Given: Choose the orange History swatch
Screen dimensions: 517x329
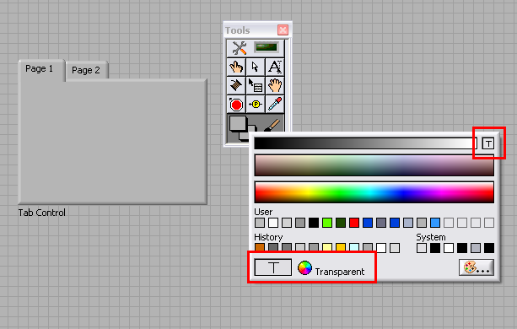Looking at the screenshot, I should coord(260,248).
